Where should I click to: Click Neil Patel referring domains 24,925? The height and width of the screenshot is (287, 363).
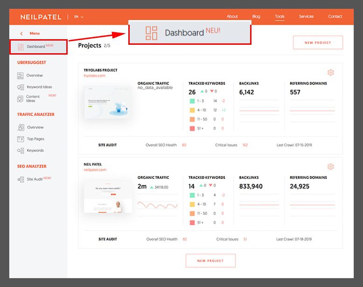(x=300, y=187)
